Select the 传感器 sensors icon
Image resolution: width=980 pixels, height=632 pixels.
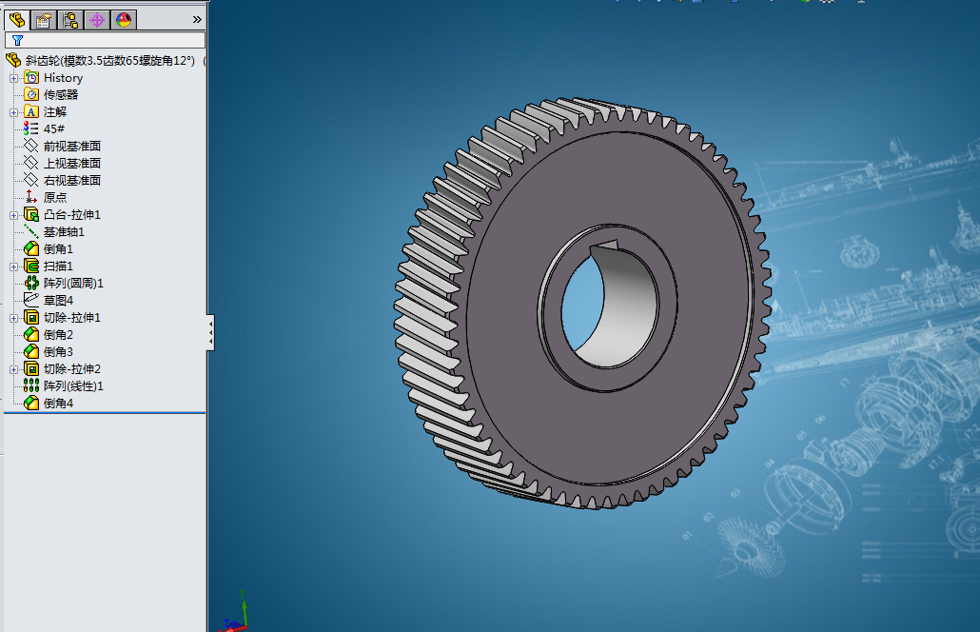point(31,94)
